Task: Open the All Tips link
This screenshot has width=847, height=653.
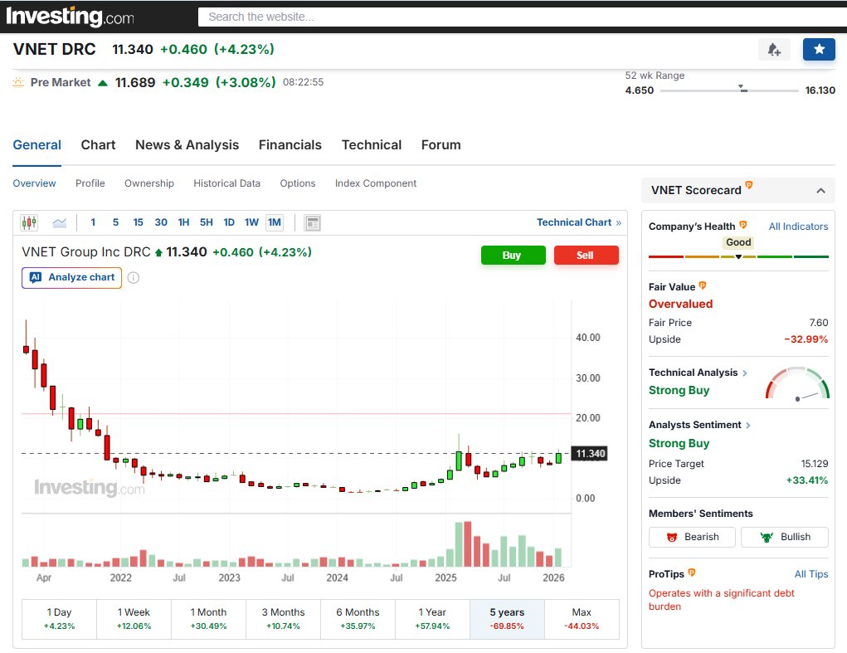Action: 810,574
